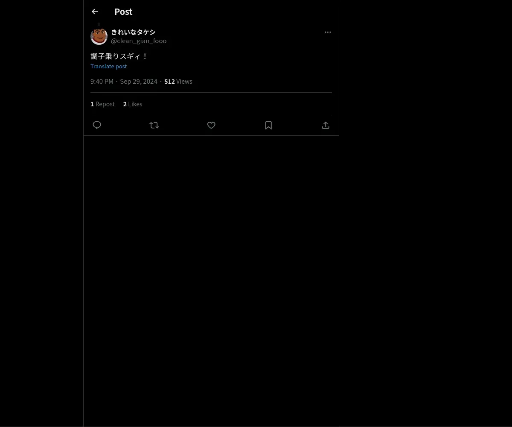Screen dimensions: 512x427
Task: Click the display name きれいなタケシ
Action: coord(133,32)
